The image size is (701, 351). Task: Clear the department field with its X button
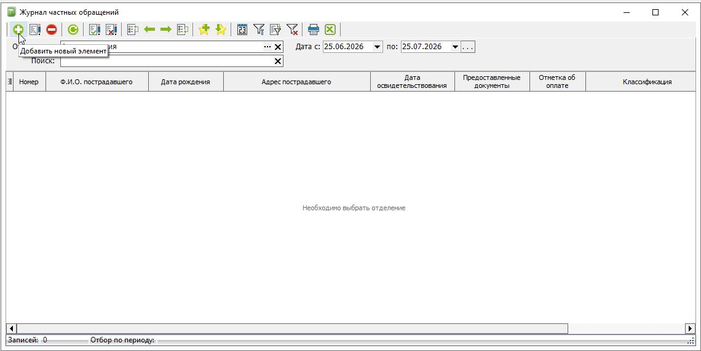click(x=277, y=47)
